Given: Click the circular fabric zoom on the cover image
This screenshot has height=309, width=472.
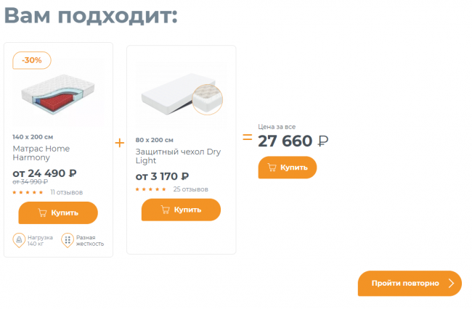Looking at the screenshot, I should (208, 102).
